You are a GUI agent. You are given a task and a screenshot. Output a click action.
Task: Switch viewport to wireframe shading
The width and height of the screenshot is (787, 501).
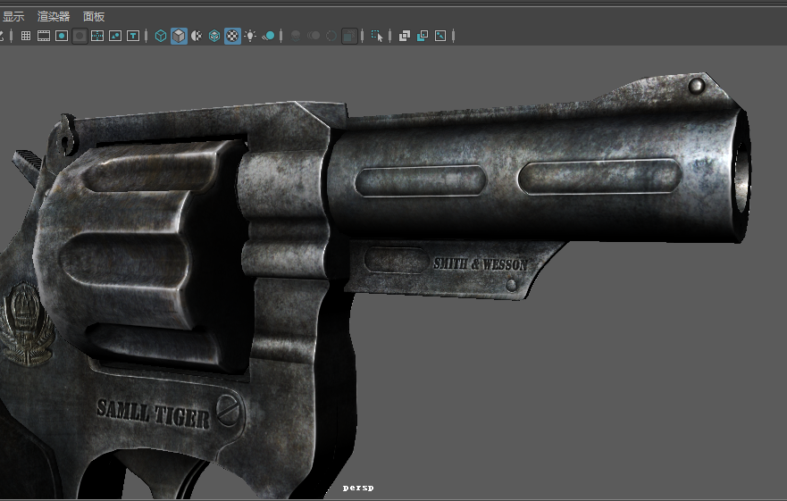click(161, 36)
